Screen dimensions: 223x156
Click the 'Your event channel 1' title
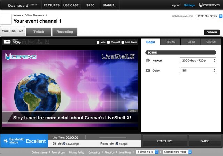37,21
